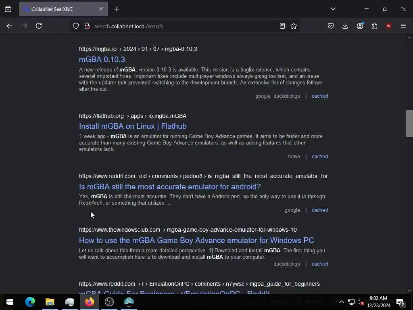Open File Explorer from the taskbar

coord(50,302)
